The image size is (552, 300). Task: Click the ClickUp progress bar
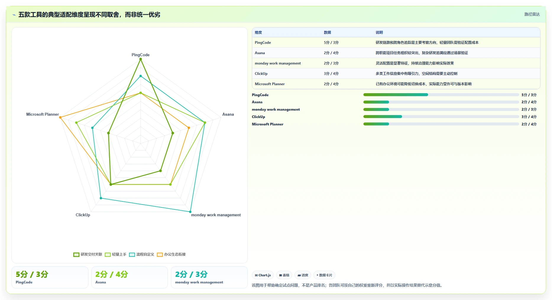pyautogui.click(x=441, y=117)
